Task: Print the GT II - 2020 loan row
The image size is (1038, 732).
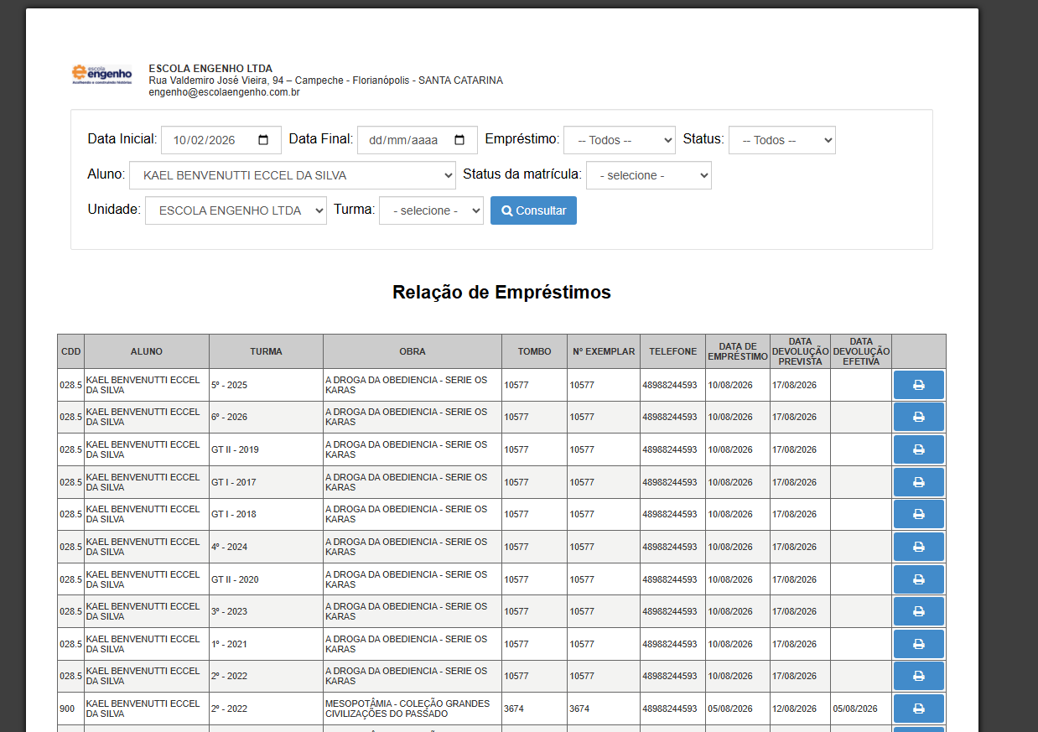Action: click(918, 579)
